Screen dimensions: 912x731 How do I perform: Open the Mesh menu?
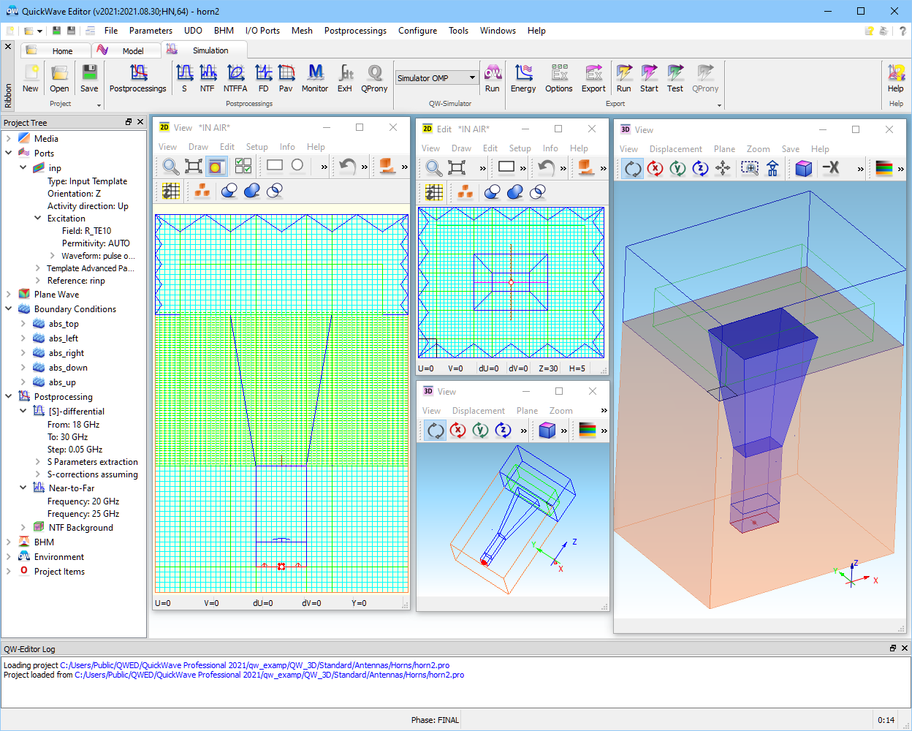click(302, 31)
